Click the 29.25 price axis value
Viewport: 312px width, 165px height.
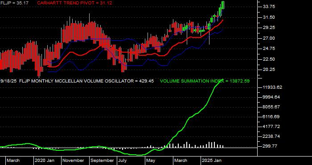269,28
